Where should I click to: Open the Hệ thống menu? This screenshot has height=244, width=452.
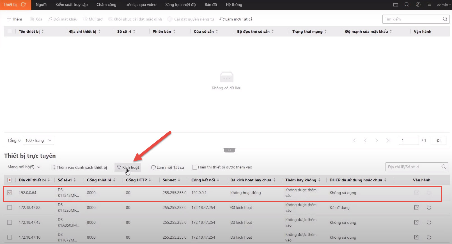click(234, 4)
